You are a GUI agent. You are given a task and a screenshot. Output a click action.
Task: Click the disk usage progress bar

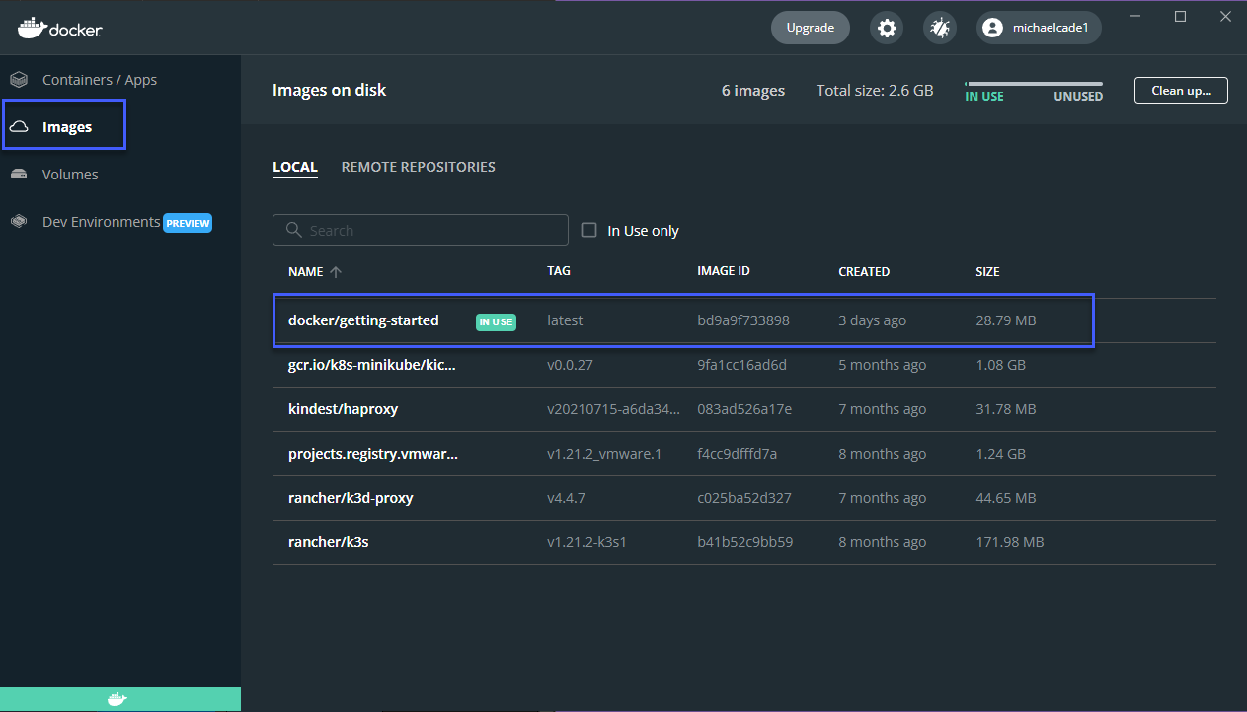pos(1031,85)
